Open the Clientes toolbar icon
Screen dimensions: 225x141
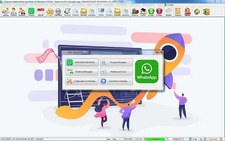(x=6, y=12)
